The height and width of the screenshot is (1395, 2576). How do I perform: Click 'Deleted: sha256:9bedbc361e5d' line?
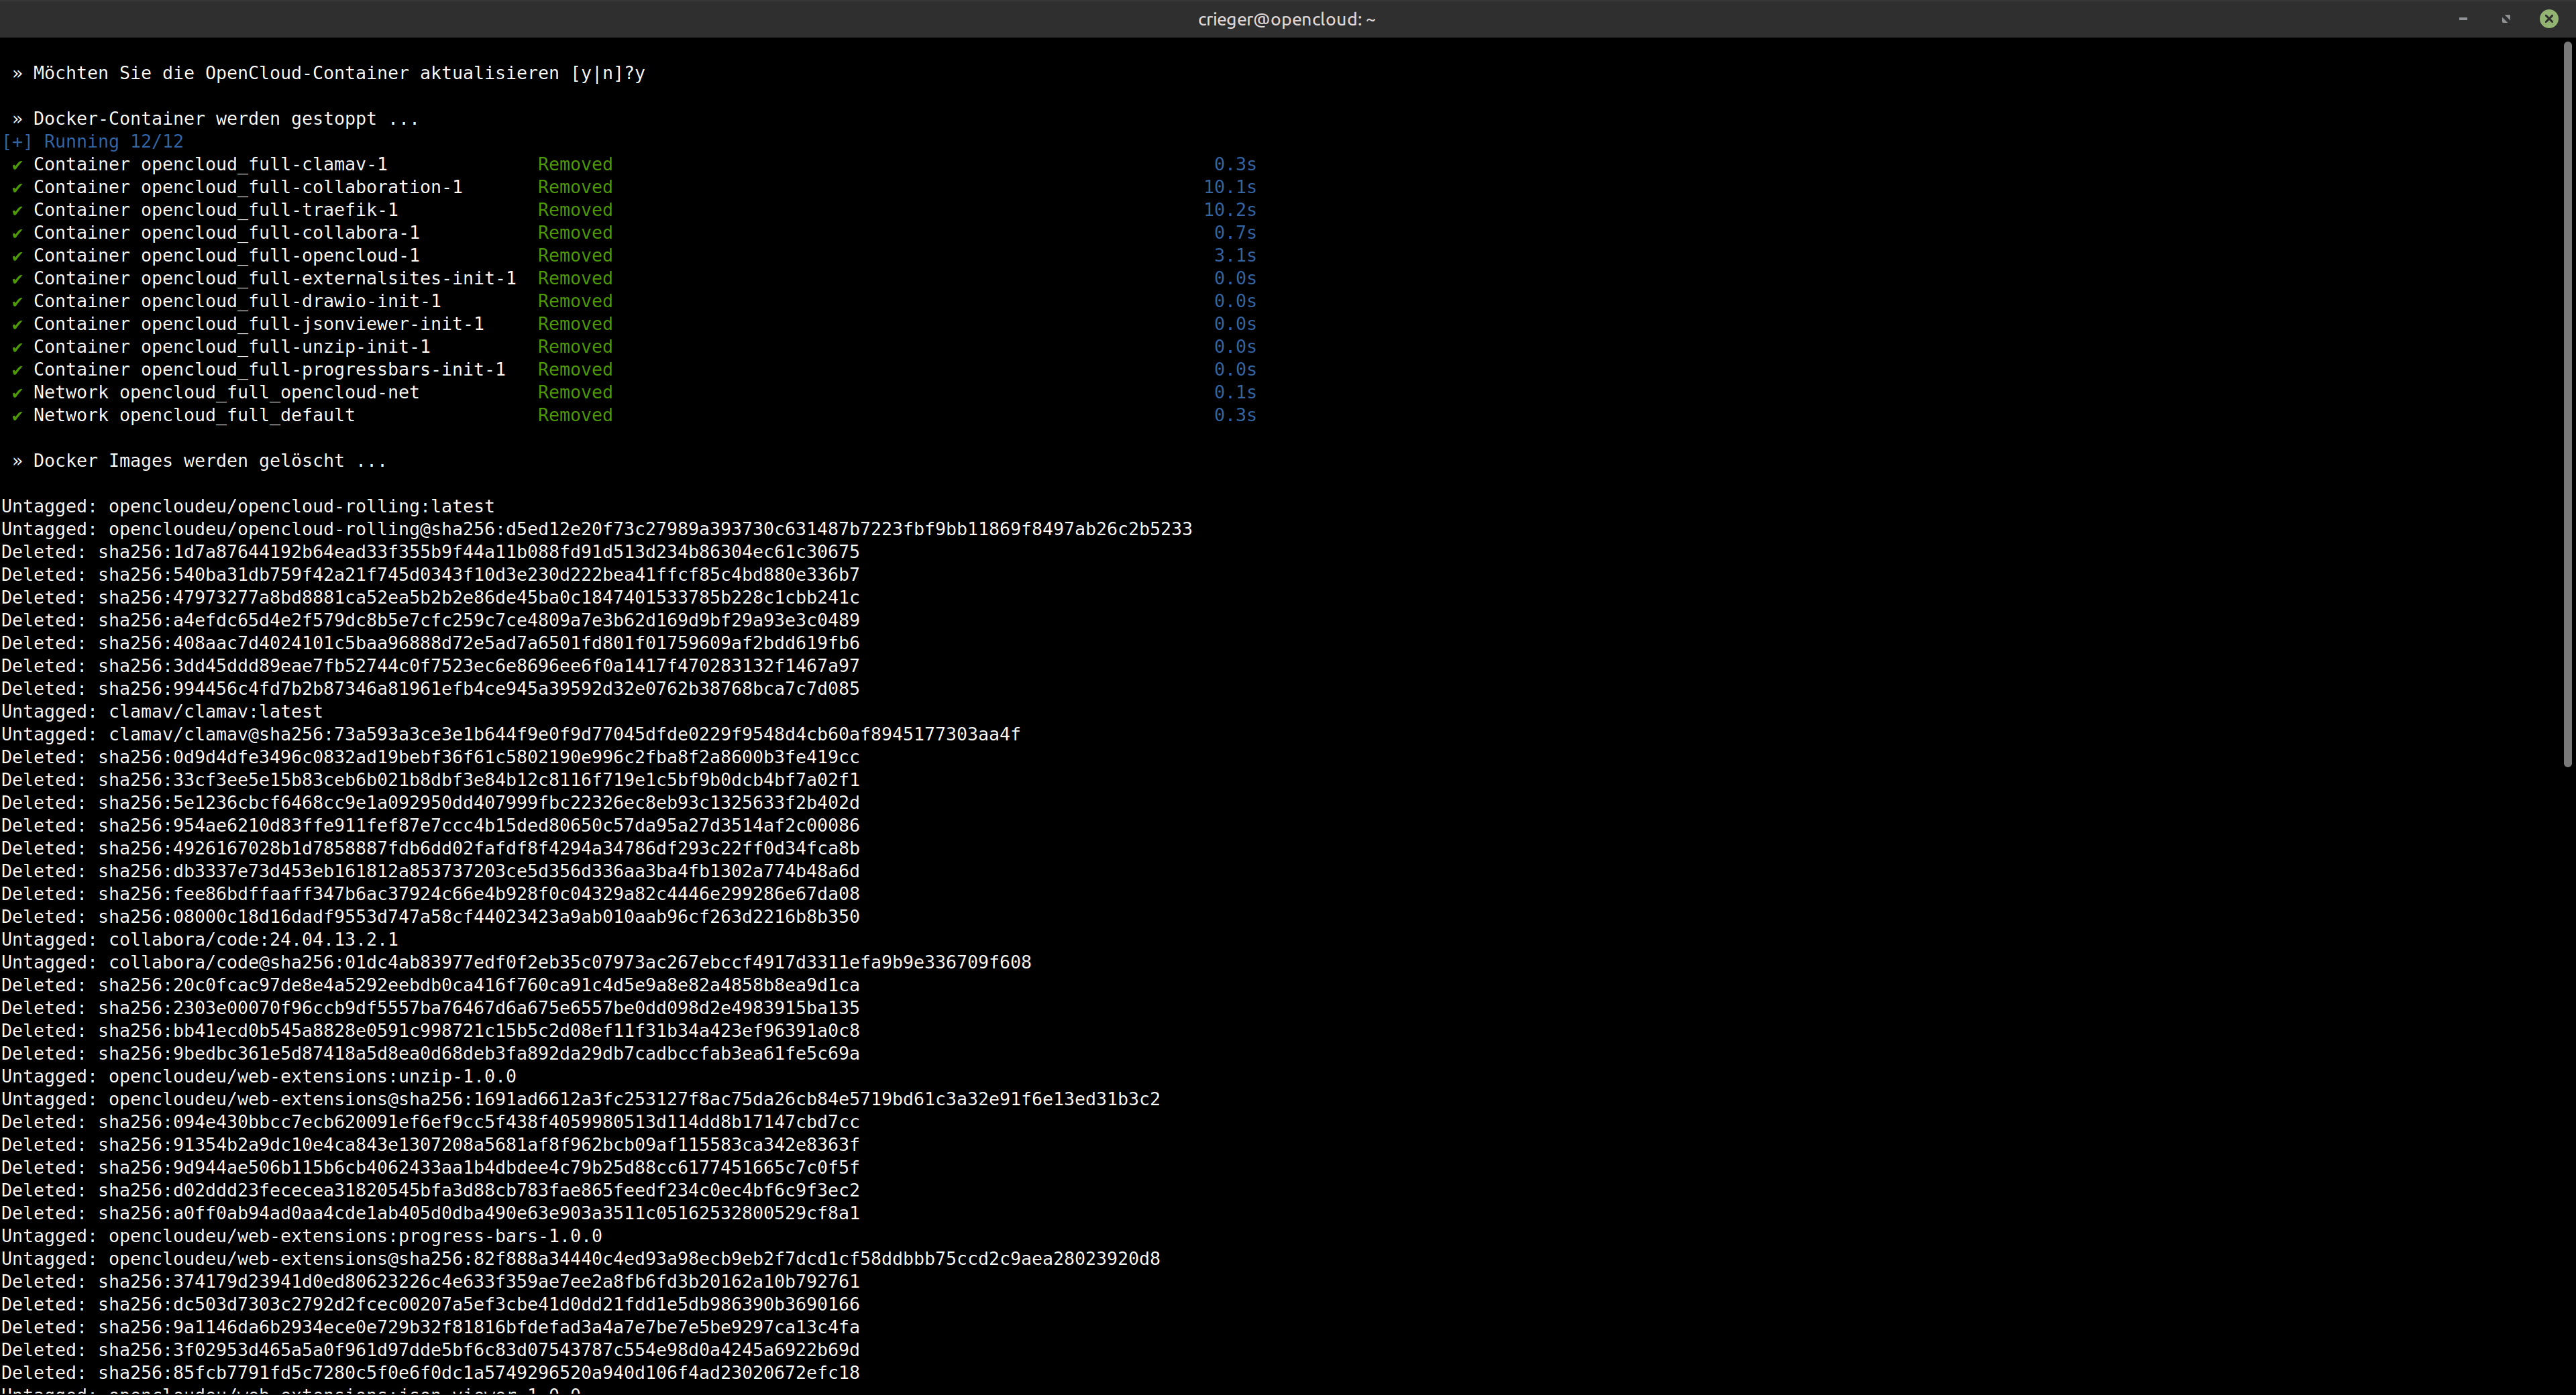point(430,1054)
